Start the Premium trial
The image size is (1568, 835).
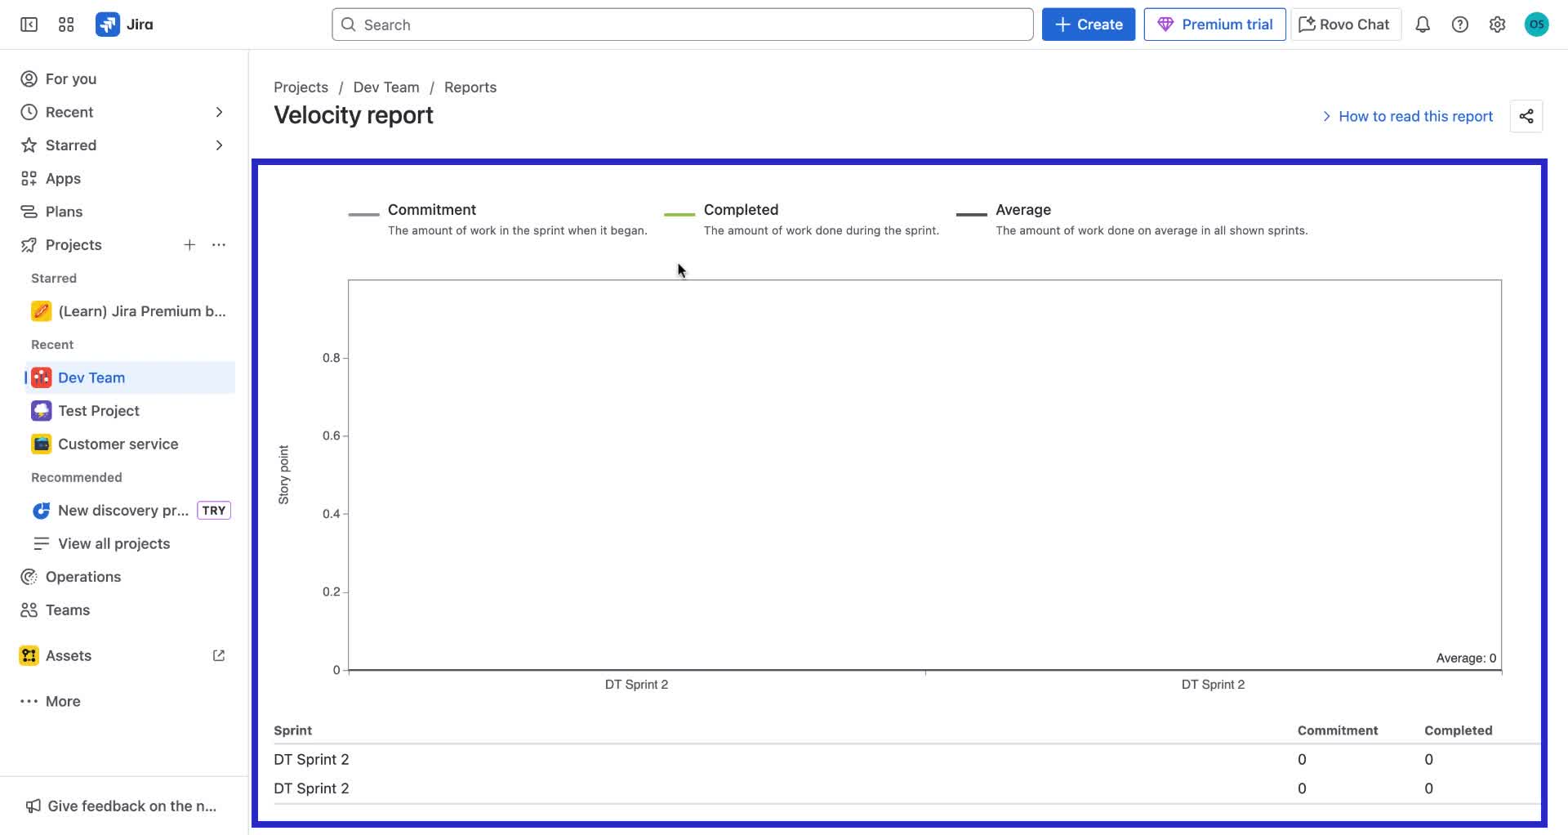1214,24
